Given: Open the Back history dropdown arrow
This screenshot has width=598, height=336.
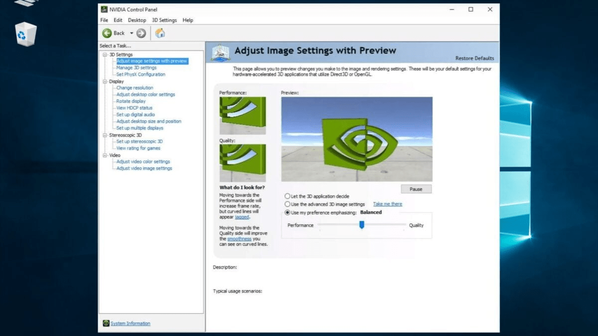Looking at the screenshot, I should (132, 33).
